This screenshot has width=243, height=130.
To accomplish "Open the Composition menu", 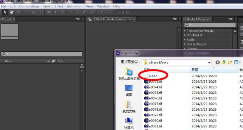I will [x=29, y=6].
